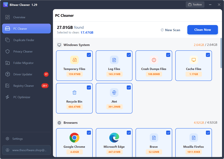Select PC Cleaner in the sidebar
224x159 pixels.
[26, 29]
